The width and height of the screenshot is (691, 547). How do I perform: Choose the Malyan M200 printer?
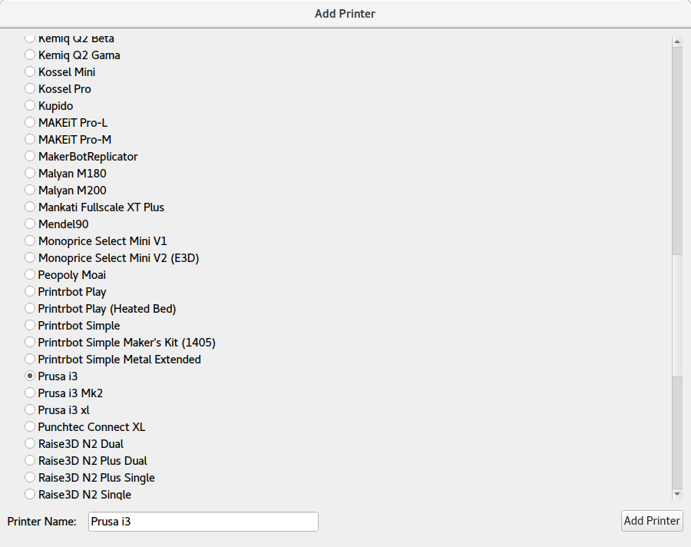pos(30,191)
